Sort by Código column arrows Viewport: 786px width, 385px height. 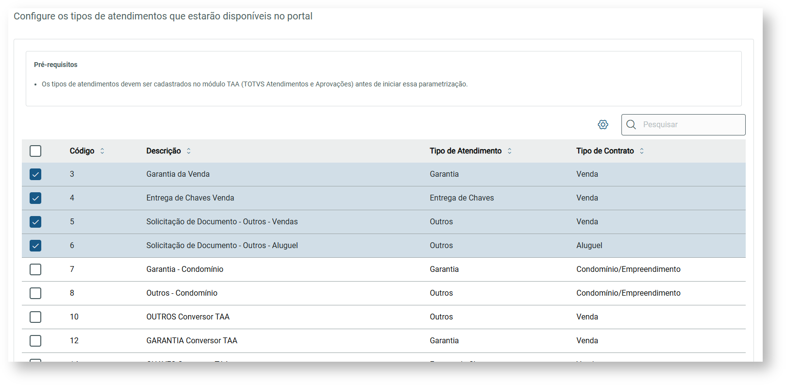click(x=102, y=151)
